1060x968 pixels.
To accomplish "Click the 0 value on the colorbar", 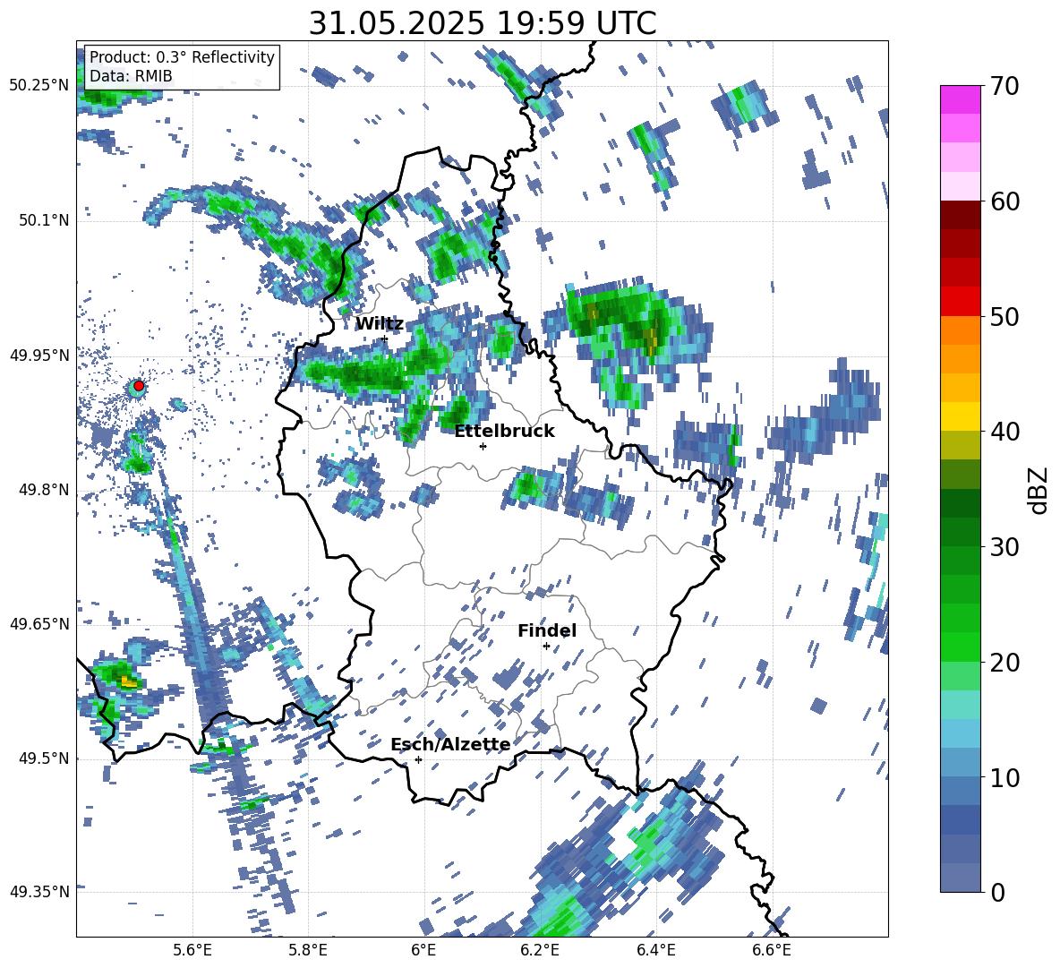I will click(996, 892).
